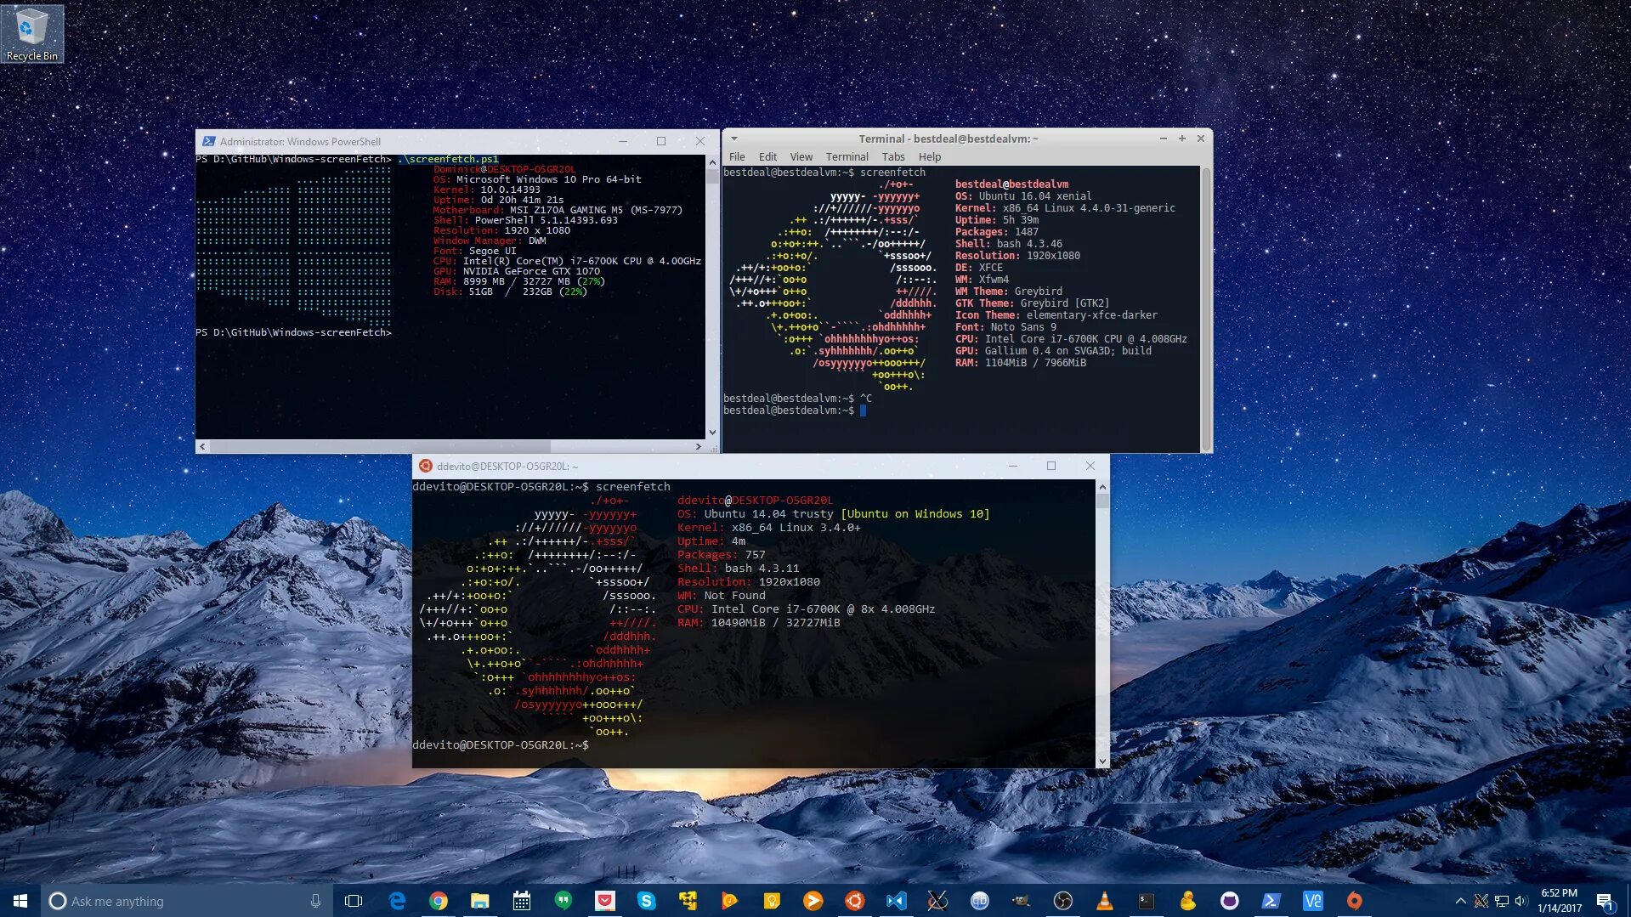This screenshot has height=917, width=1631.
Task: Open the Windows Start menu
Action: (20, 901)
